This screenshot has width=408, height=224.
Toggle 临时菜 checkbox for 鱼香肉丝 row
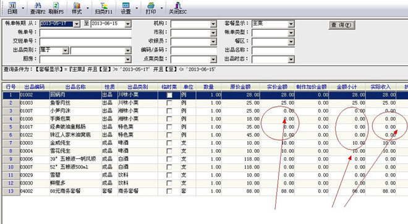coord(169,103)
